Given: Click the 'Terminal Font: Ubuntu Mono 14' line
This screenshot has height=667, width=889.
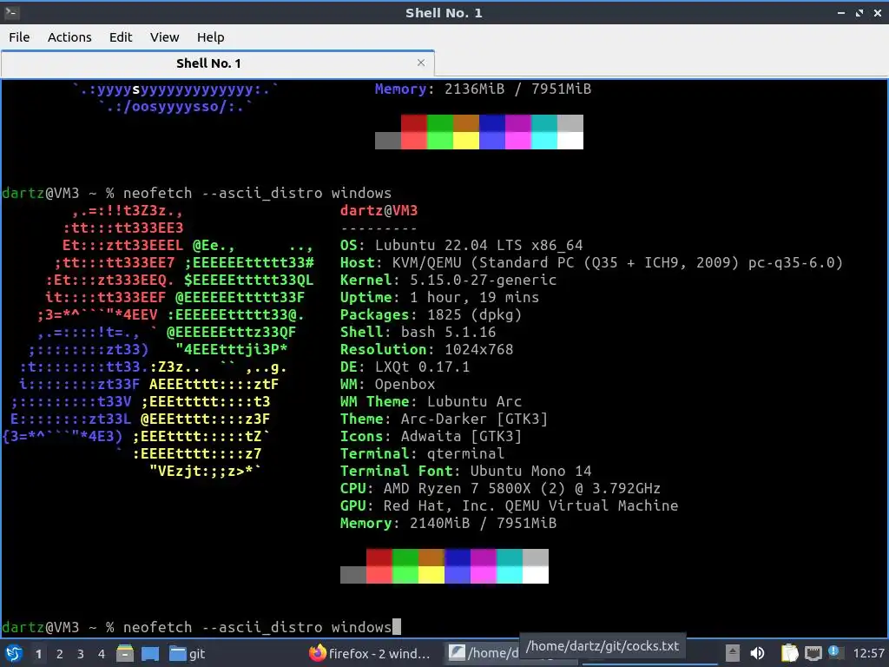Looking at the screenshot, I should pos(465,471).
